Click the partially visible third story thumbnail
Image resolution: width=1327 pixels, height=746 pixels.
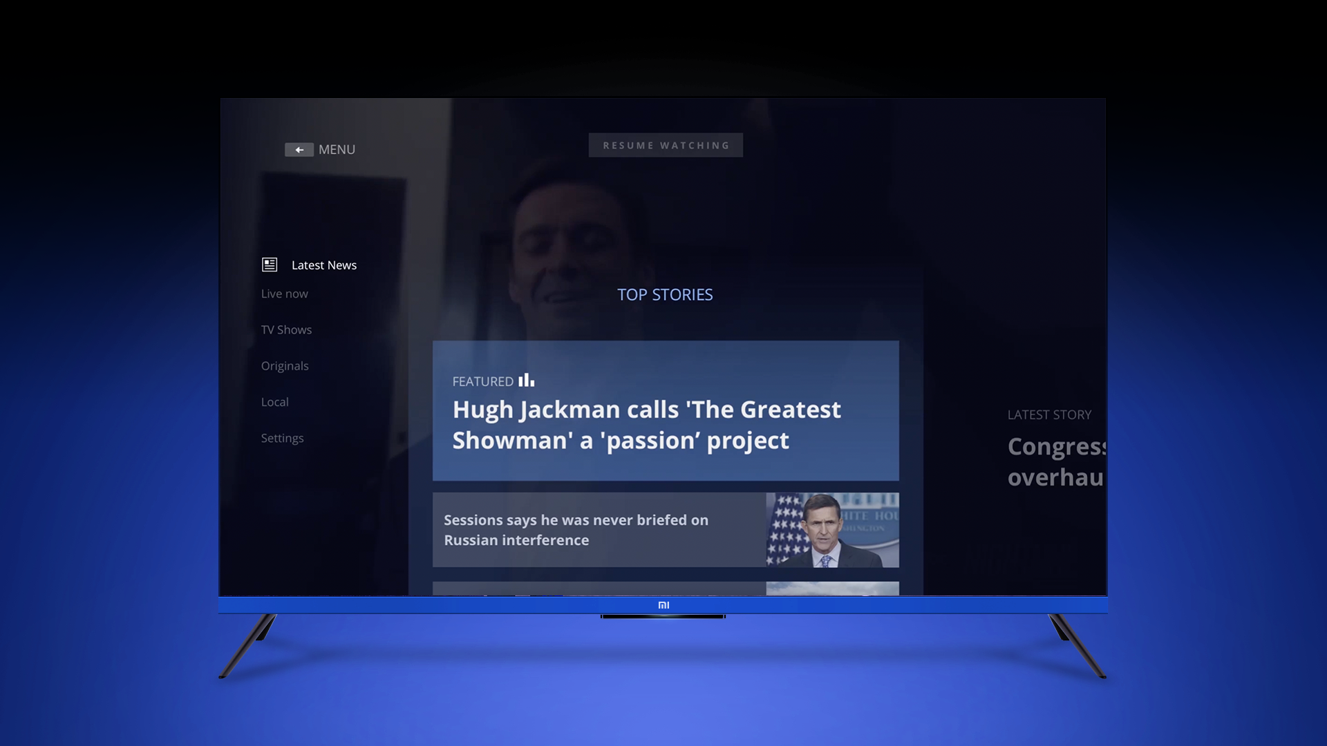tap(832, 589)
